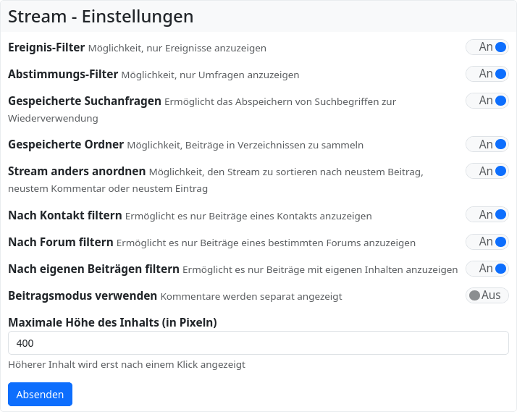Disable the Nach Kontakt filtern toggle
517x412 pixels.
click(487, 214)
